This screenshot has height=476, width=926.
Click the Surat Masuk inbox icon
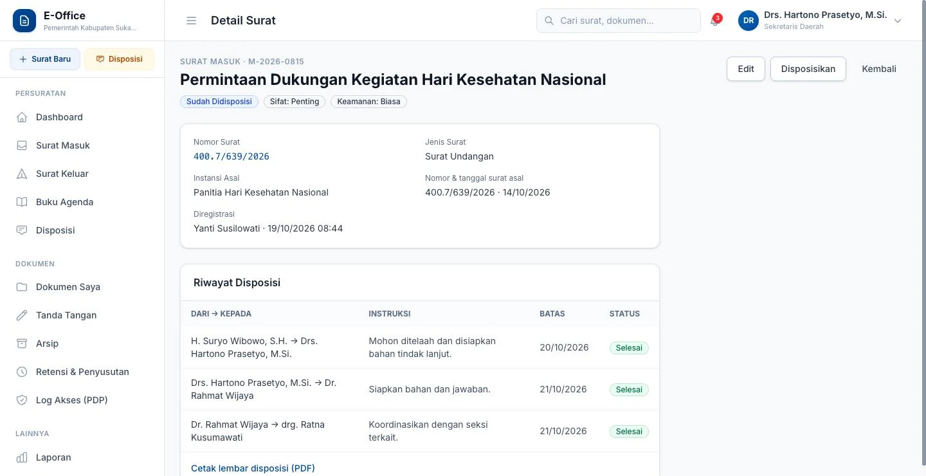click(x=22, y=145)
